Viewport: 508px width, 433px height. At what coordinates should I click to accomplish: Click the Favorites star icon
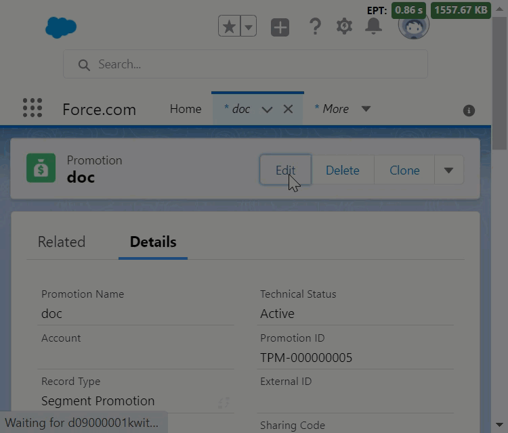click(x=230, y=27)
